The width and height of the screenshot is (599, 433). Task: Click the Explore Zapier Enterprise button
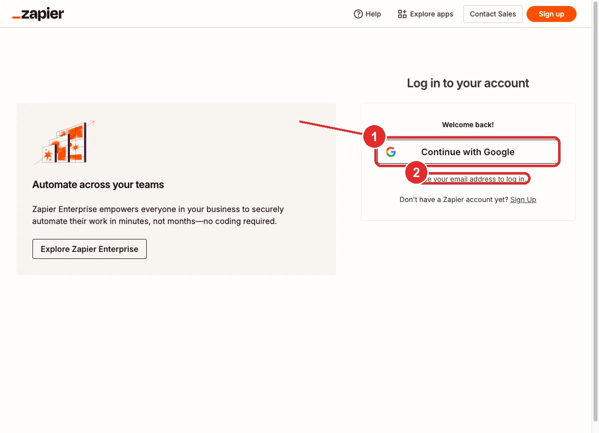click(x=89, y=249)
